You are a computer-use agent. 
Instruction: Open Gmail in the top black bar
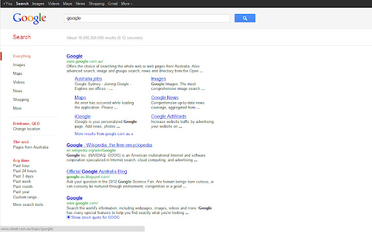[x=113, y=4]
